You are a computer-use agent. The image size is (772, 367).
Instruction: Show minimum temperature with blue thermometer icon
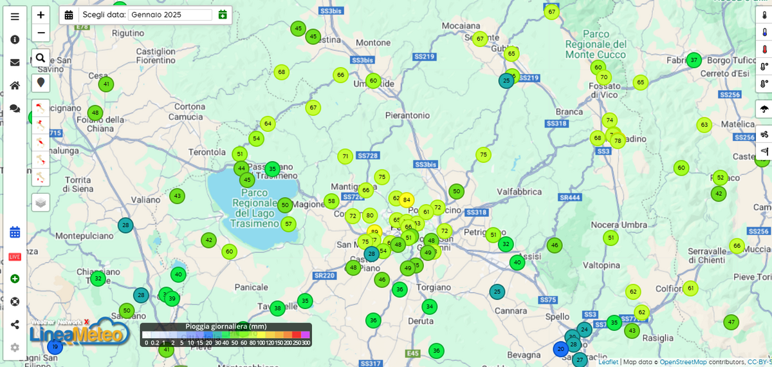pyautogui.click(x=764, y=32)
